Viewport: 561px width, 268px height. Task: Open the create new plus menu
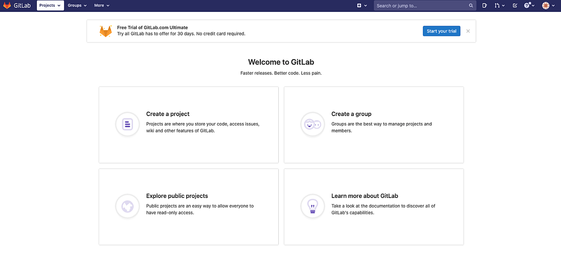click(x=362, y=6)
